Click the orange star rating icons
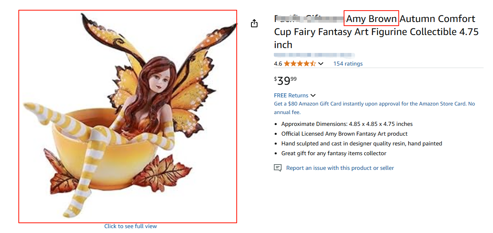493x233 pixels. [300, 64]
